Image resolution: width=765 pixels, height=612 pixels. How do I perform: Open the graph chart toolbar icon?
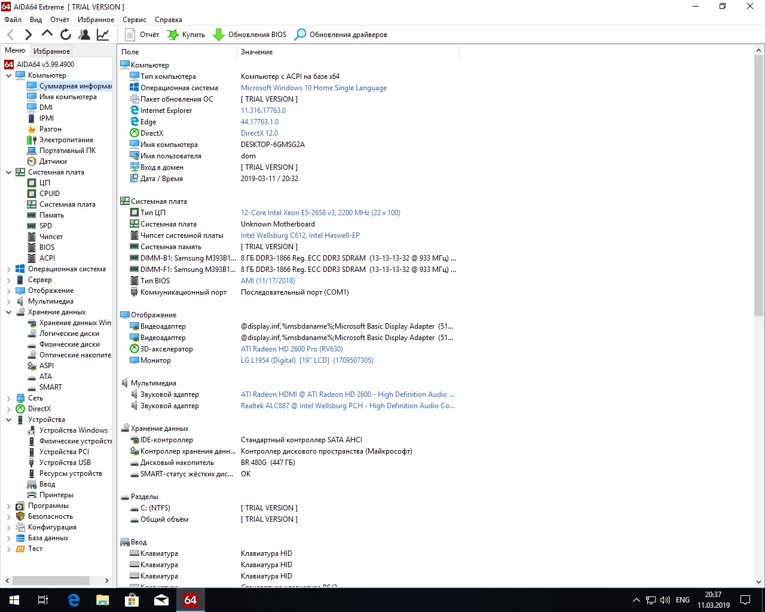pyautogui.click(x=103, y=35)
